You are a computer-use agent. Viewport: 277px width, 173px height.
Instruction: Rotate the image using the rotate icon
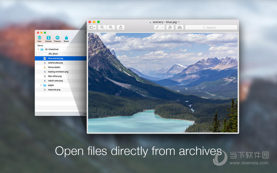170,27
